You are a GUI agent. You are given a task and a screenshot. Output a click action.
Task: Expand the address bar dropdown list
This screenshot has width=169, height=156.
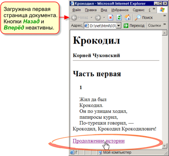tap(119, 26)
